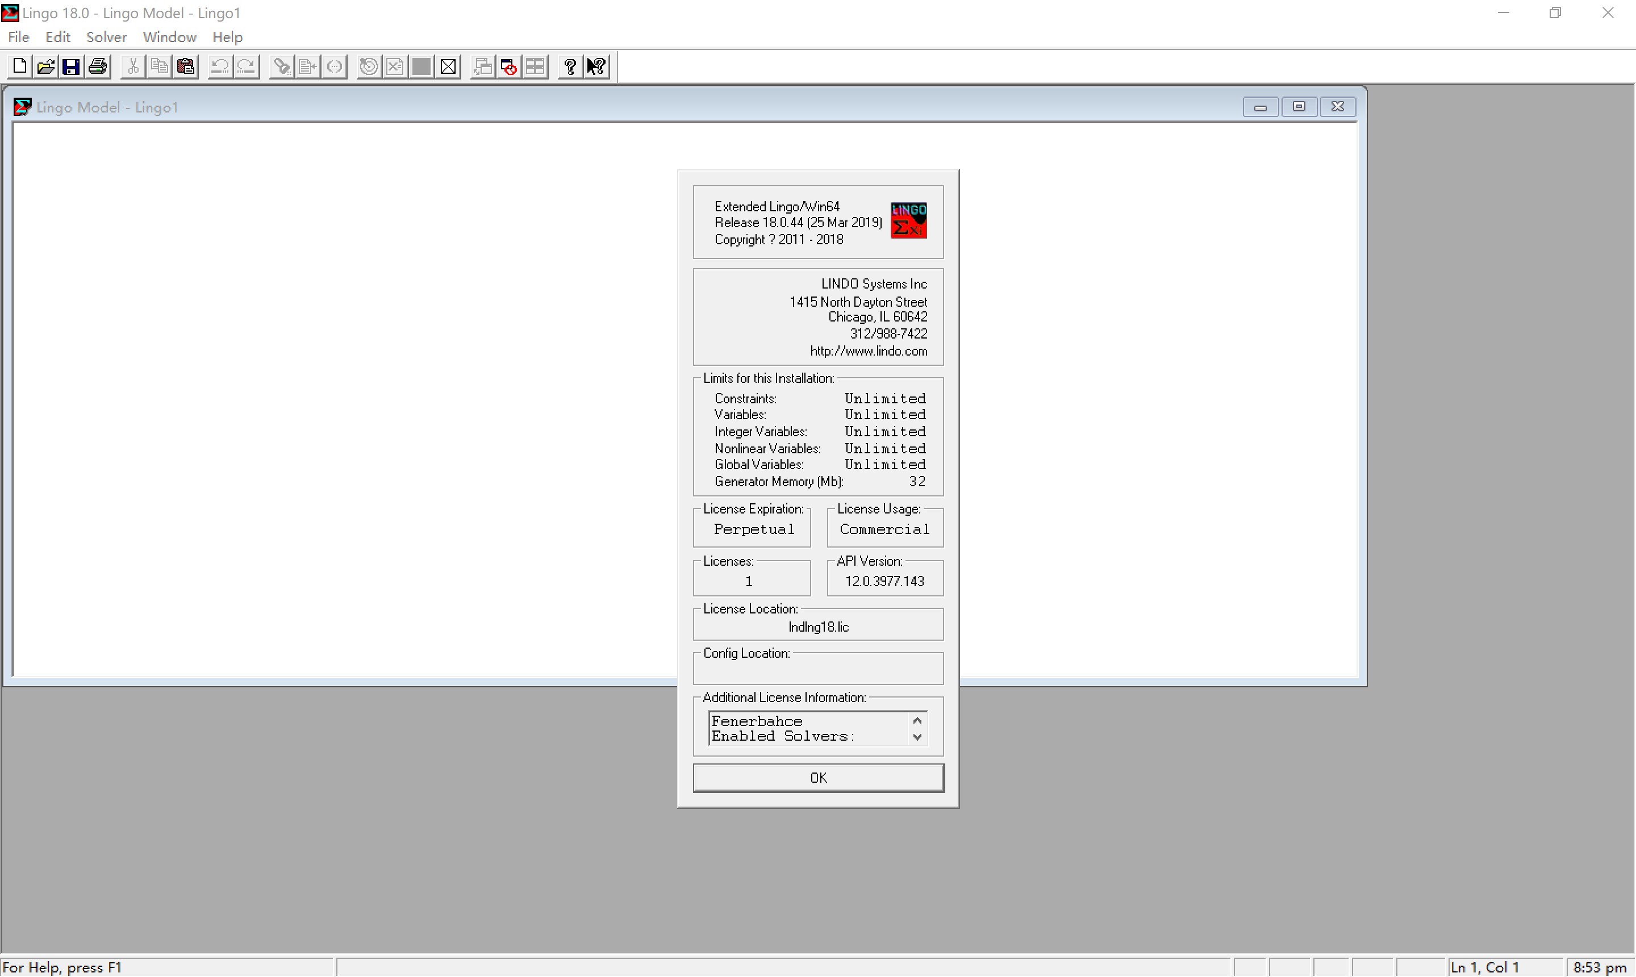The height and width of the screenshot is (977, 1636).
Task: Click the Redo arrow icon
Action: pos(247,66)
